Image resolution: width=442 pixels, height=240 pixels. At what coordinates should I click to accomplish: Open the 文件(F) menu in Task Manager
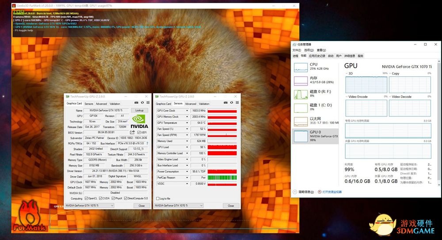point(297,50)
